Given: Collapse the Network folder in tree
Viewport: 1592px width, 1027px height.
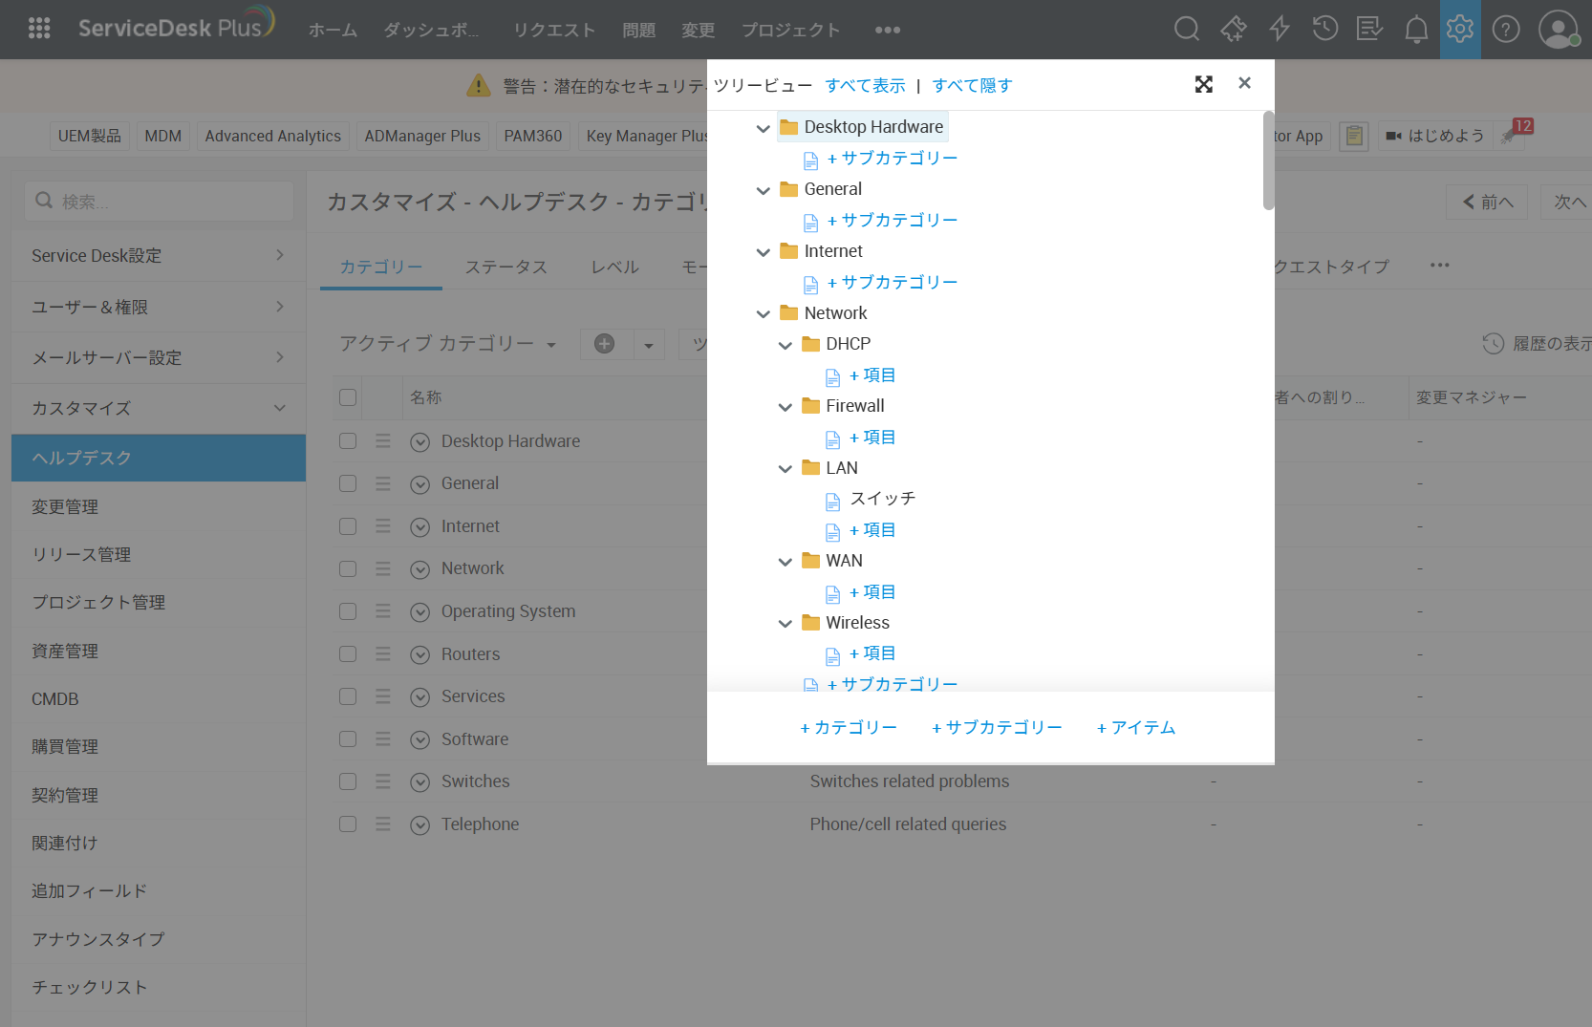Looking at the screenshot, I should coord(763,313).
